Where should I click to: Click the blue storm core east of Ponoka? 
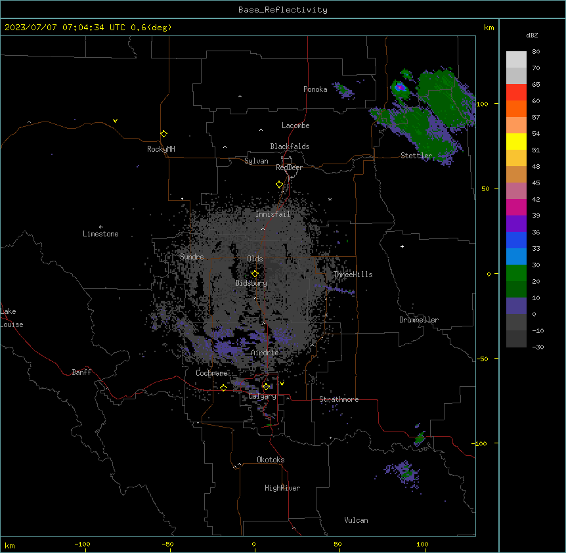pos(400,87)
